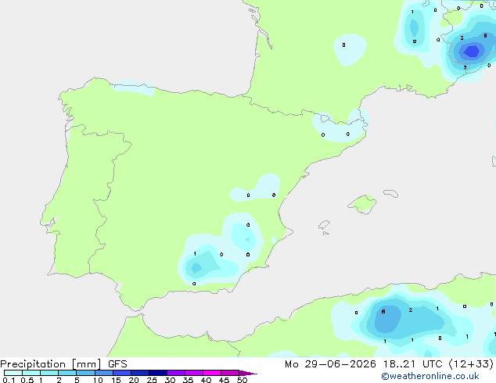
Task: Click the island of Menorca
Action: pyautogui.click(x=391, y=193)
